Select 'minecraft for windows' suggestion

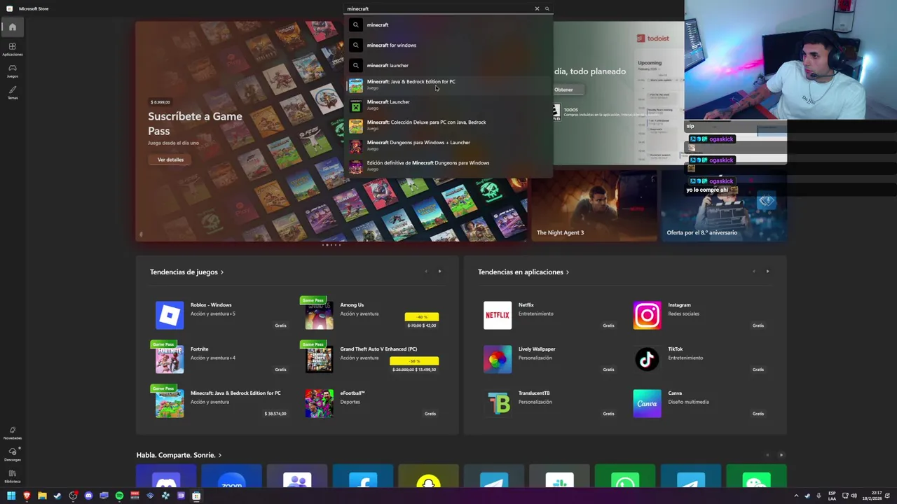tap(448, 45)
